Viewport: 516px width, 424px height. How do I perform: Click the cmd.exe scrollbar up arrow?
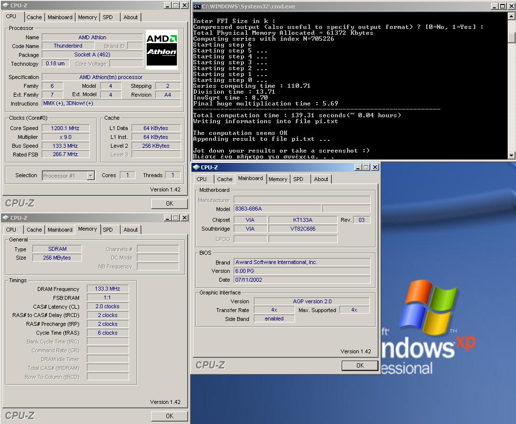click(512, 16)
